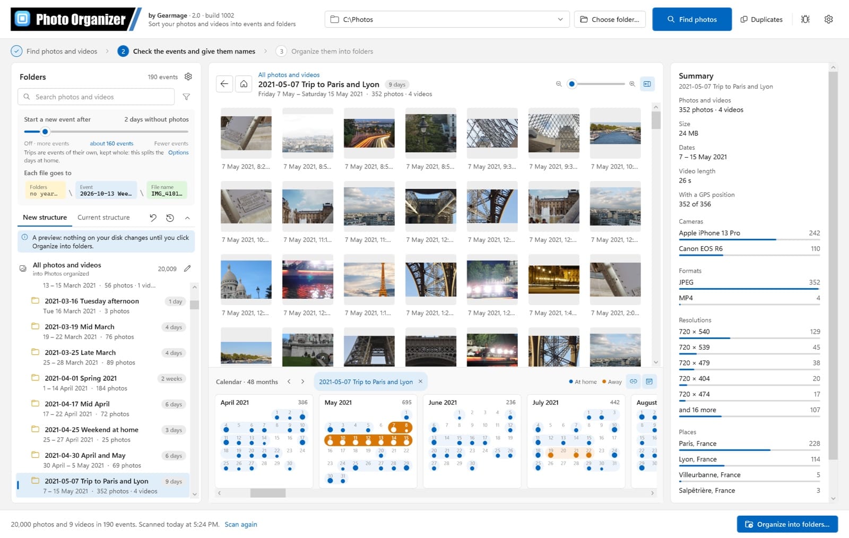The image size is (849, 538).
Task: Go back with the left arrow button
Action: [224, 84]
